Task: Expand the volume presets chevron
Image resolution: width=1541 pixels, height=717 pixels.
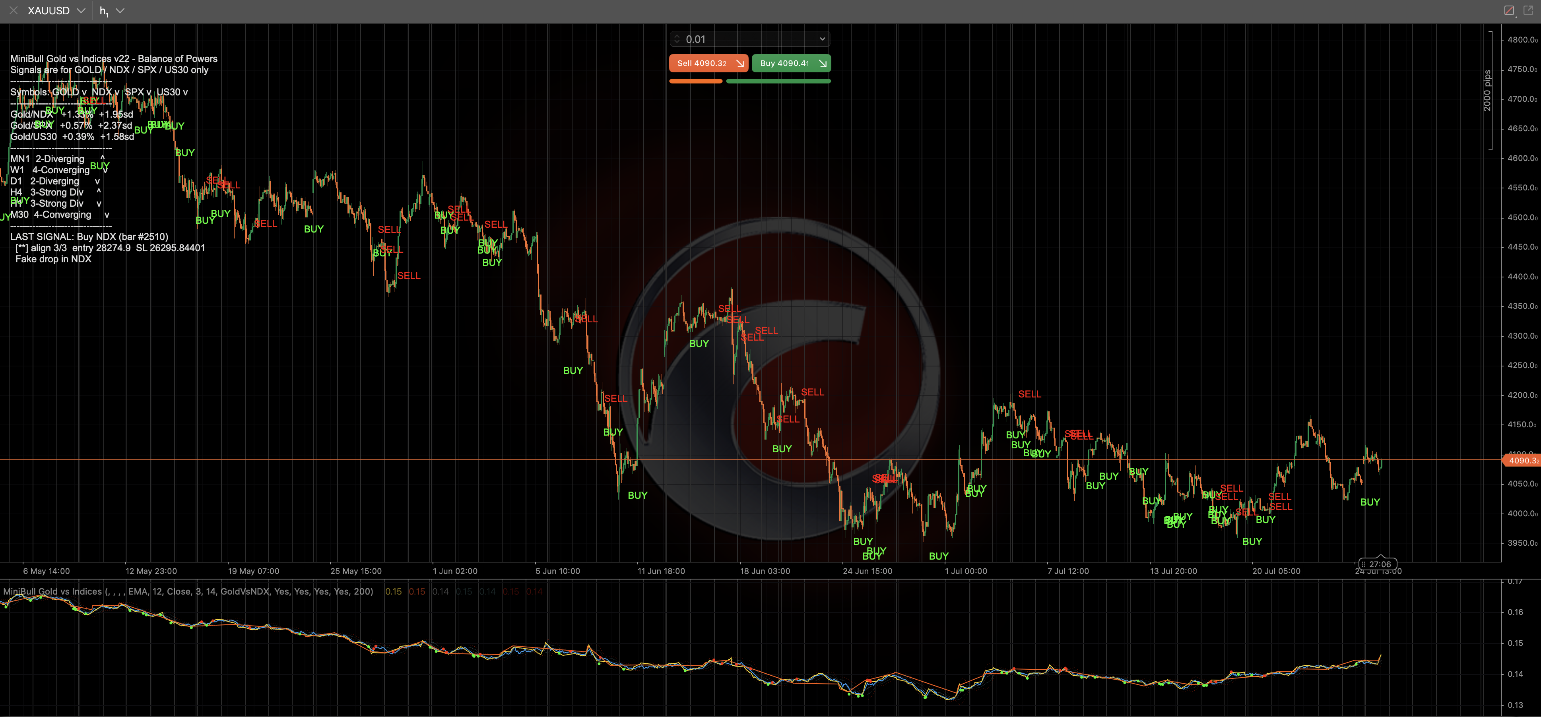Action: (822, 39)
